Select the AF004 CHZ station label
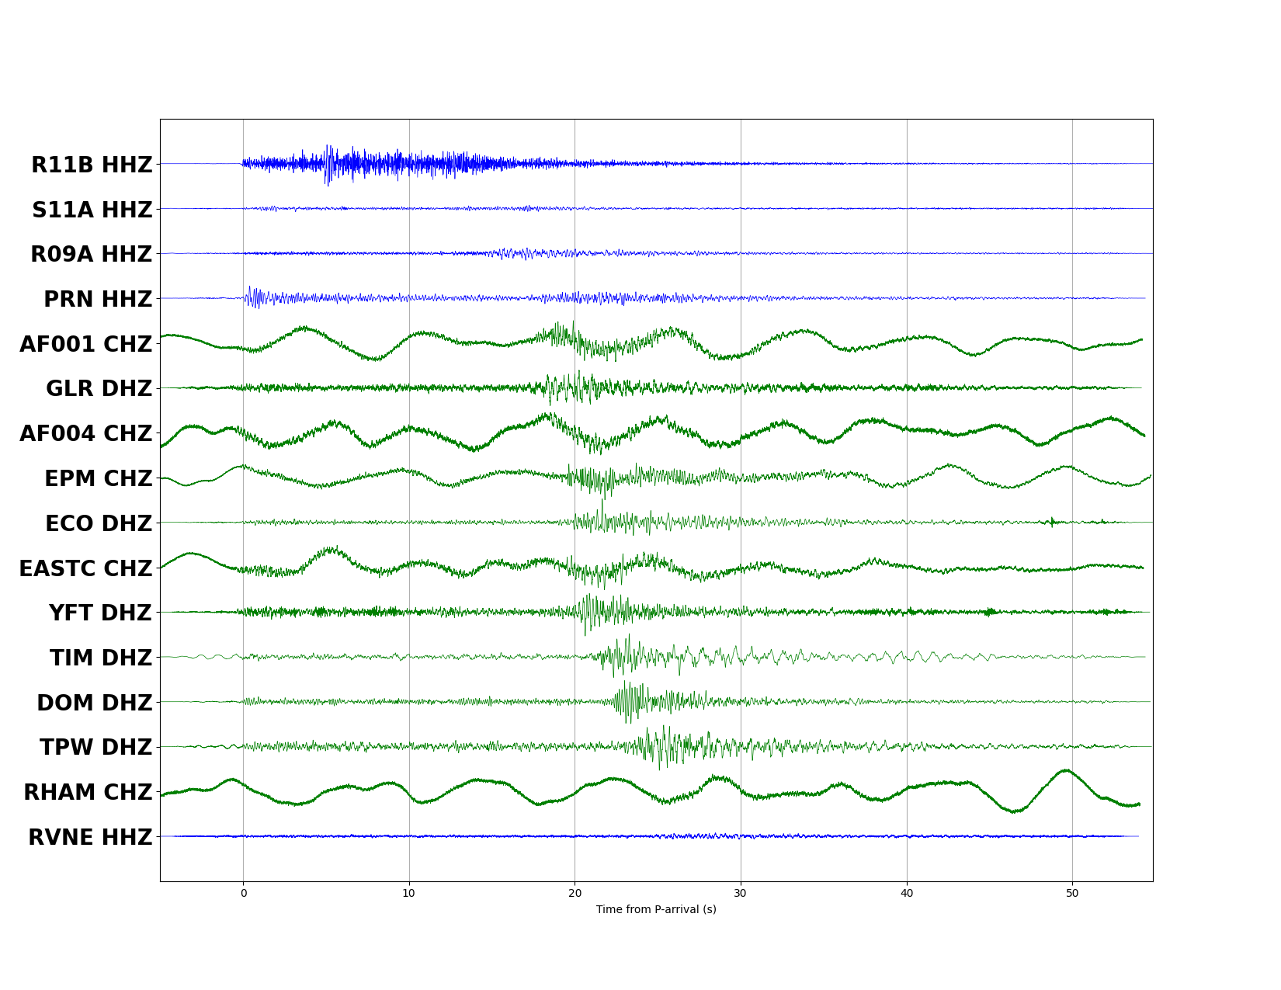The width and height of the screenshot is (1281, 990). pyautogui.click(x=85, y=434)
